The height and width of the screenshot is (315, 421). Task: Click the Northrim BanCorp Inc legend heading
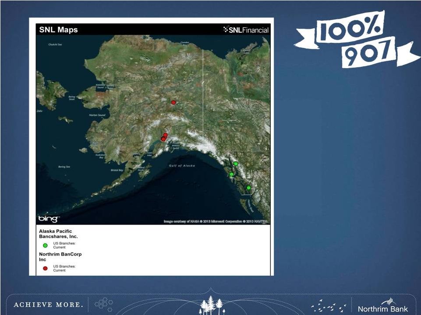point(60,257)
